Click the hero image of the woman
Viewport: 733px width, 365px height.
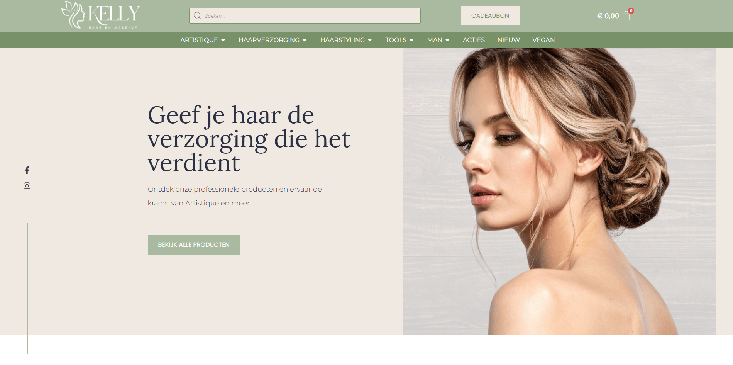(559, 191)
